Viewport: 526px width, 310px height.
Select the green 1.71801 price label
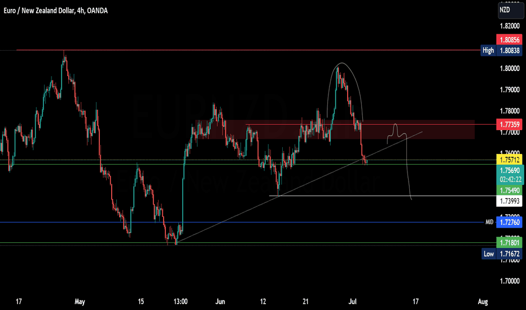(x=509, y=242)
